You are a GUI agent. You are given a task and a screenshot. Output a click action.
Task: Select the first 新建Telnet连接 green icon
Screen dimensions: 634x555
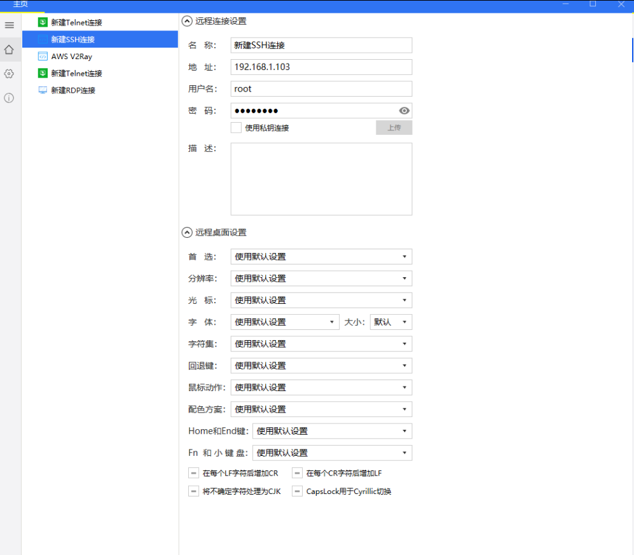(x=42, y=22)
